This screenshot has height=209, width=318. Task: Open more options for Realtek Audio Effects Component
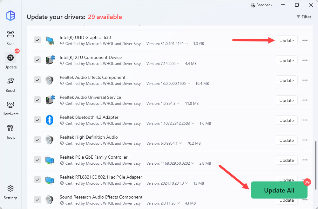point(305,80)
